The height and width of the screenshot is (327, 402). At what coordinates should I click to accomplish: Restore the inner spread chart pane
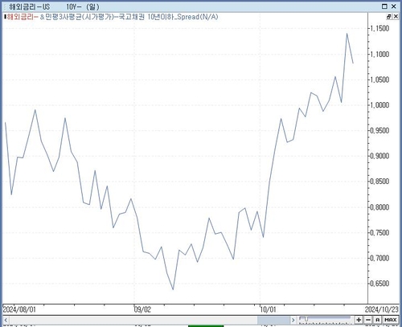click(x=389, y=17)
